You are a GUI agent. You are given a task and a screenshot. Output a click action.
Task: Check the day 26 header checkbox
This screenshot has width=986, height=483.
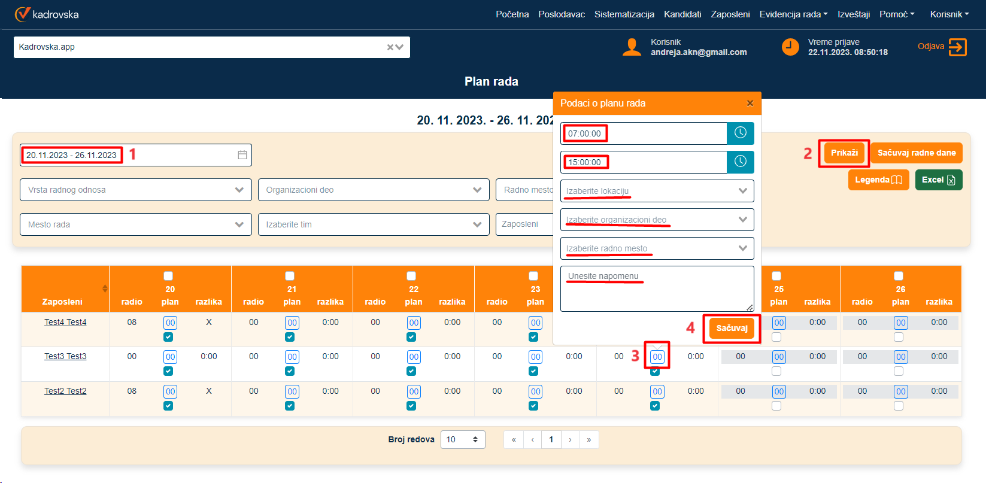point(898,276)
